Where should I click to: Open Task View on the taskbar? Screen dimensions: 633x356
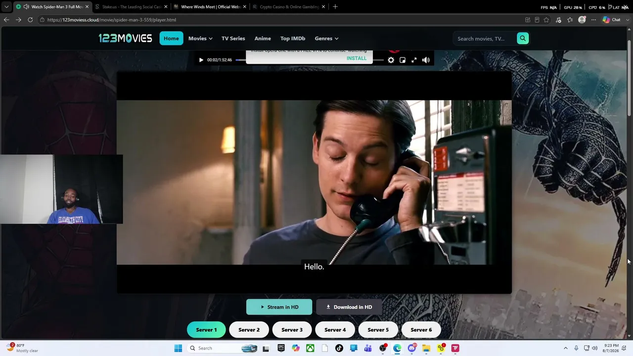click(266, 348)
